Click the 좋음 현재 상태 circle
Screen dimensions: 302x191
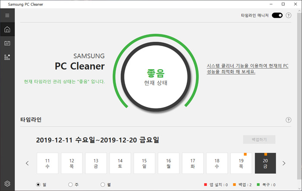(x=156, y=77)
